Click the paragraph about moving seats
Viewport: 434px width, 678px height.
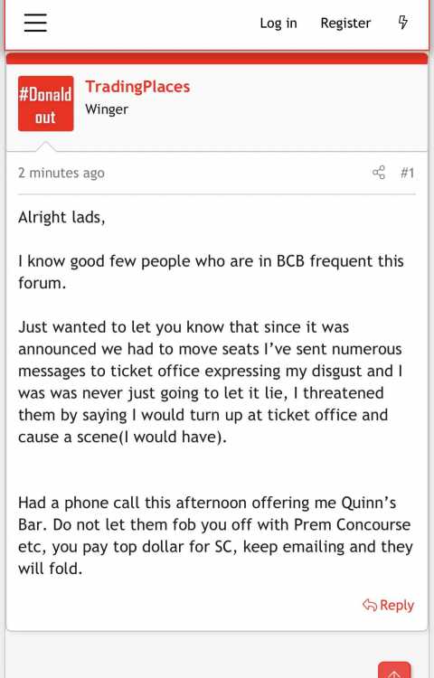click(211, 381)
